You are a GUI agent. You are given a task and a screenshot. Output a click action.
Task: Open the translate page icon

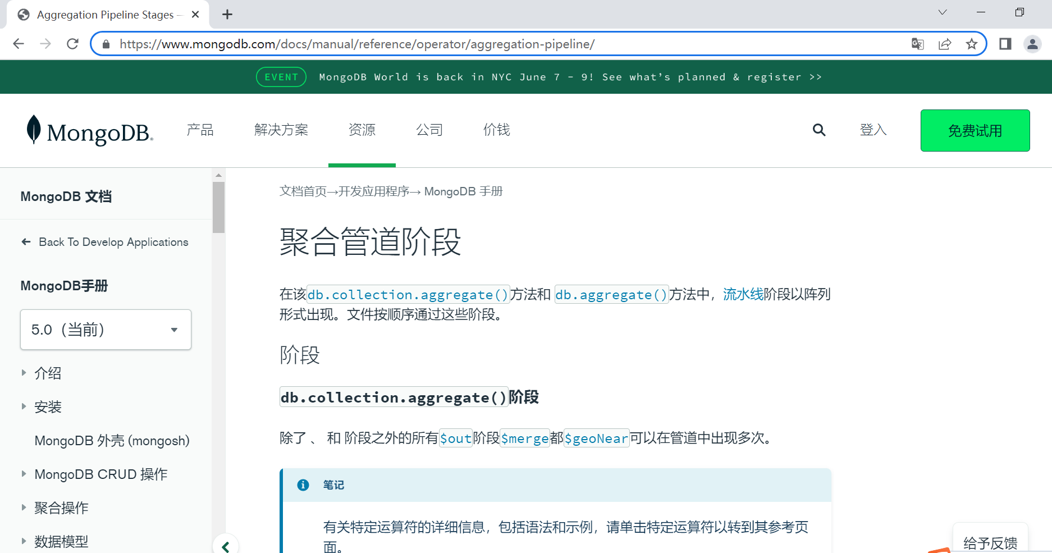coord(918,44)
